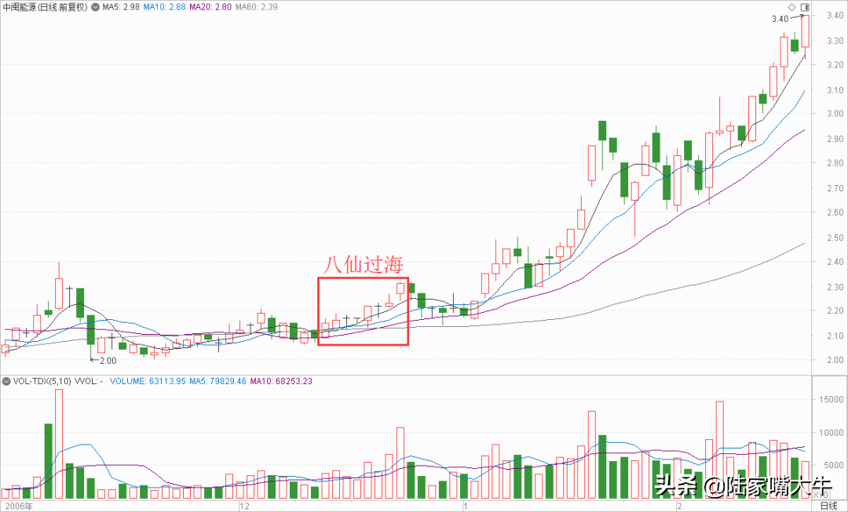Click the volume MA10: 68253.23 label
848x512 pixels.
pos(280,381)
